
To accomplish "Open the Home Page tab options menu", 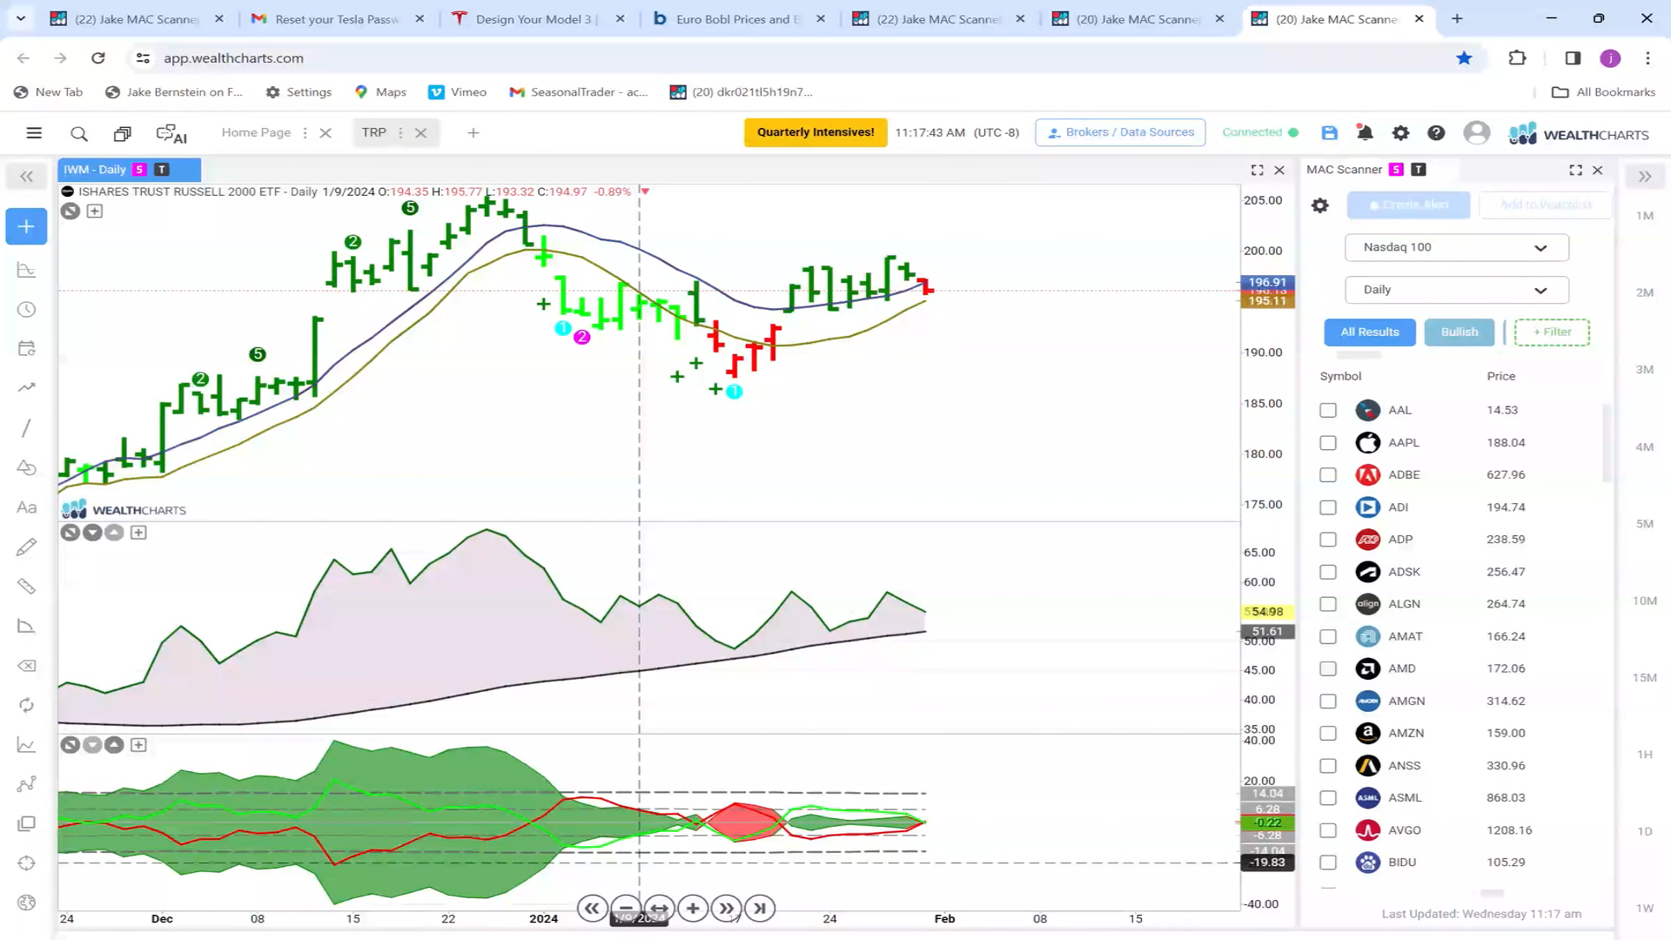I will tap(305, 133).
